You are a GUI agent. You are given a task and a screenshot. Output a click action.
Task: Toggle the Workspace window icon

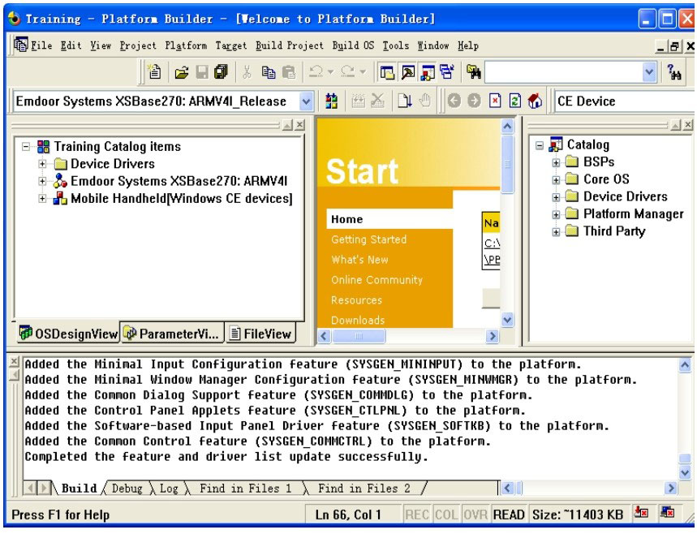pyautogui.click(x=387, y=72)
